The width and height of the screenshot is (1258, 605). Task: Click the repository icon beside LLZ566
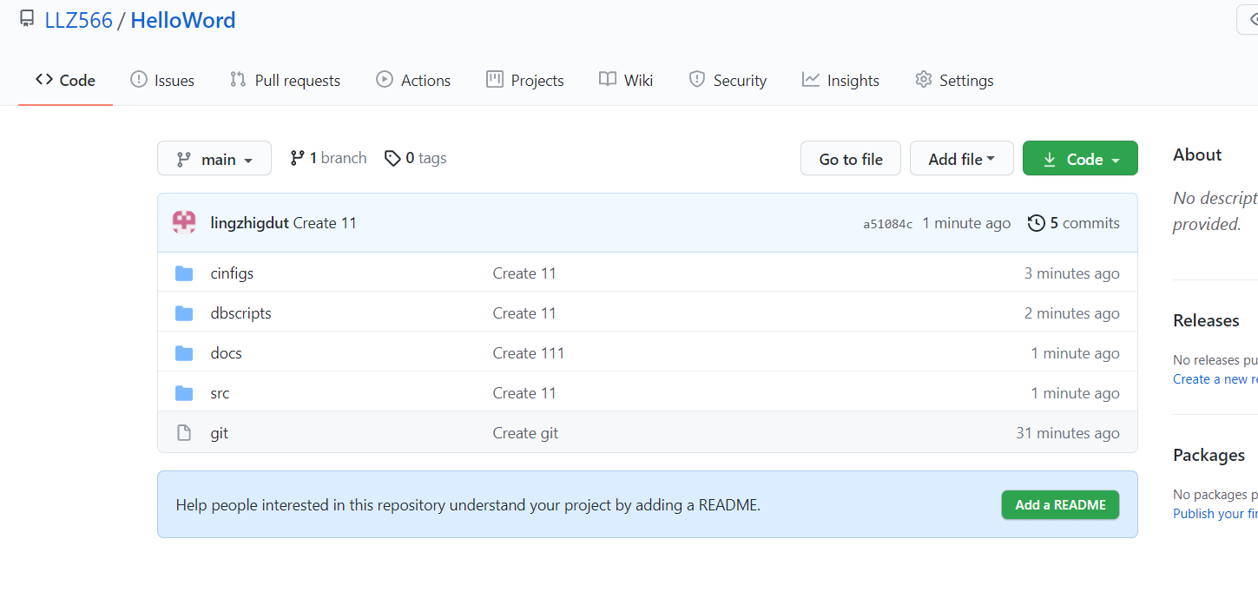point(28,19)
